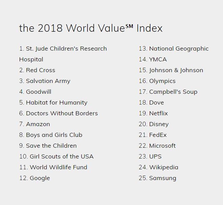Image resolution: width=223 pixels, height=205 pixels.
Task: Click the "2. Red Cross" list entry
Action: 37,70
